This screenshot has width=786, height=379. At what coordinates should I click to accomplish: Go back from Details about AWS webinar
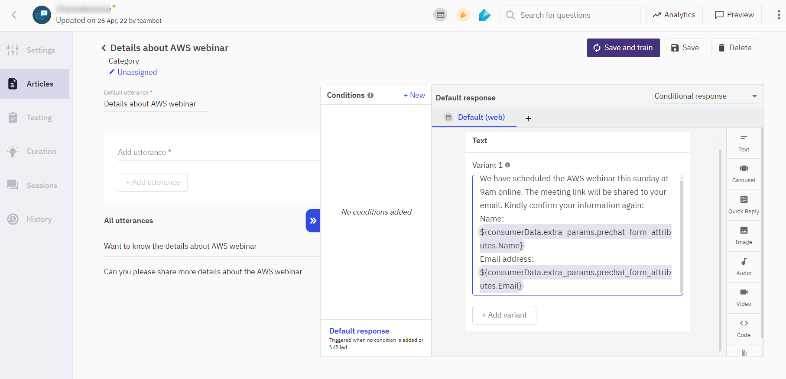point(104,48)
